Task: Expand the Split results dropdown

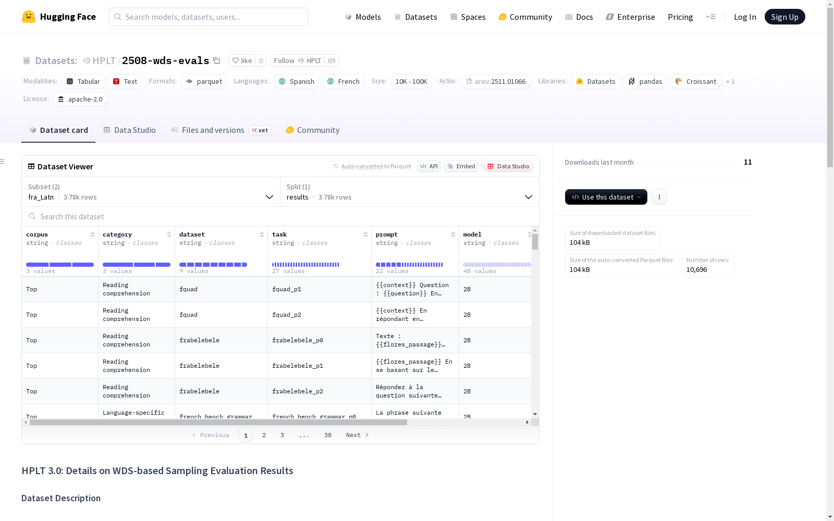Action: 410,192
